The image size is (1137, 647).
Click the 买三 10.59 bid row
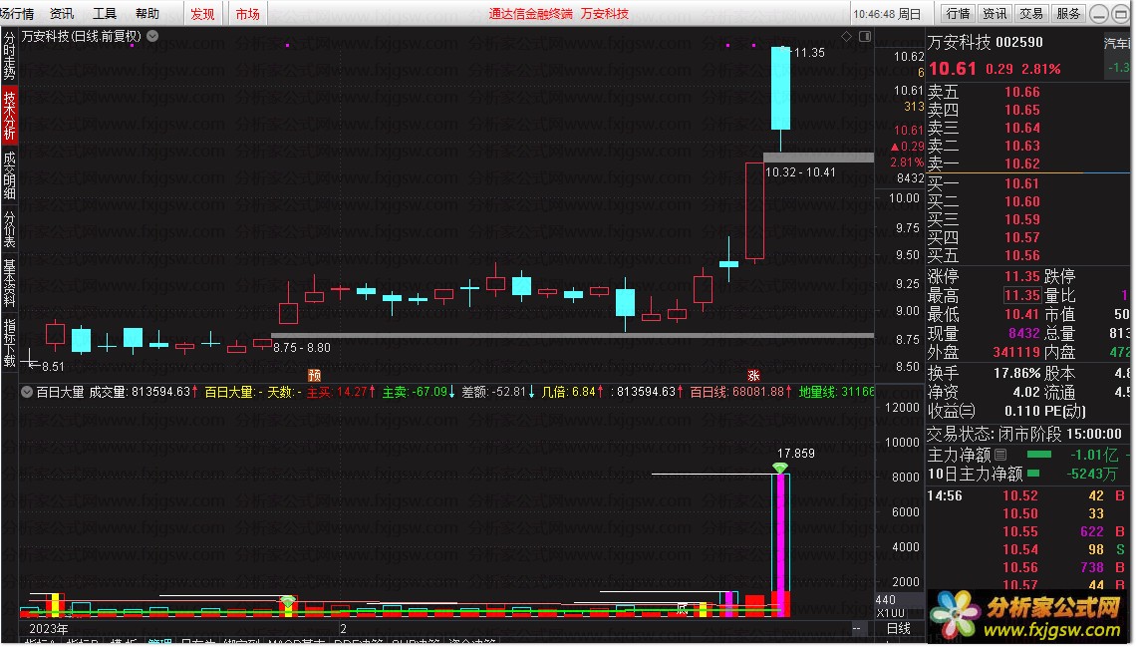tap(1027, 219)
